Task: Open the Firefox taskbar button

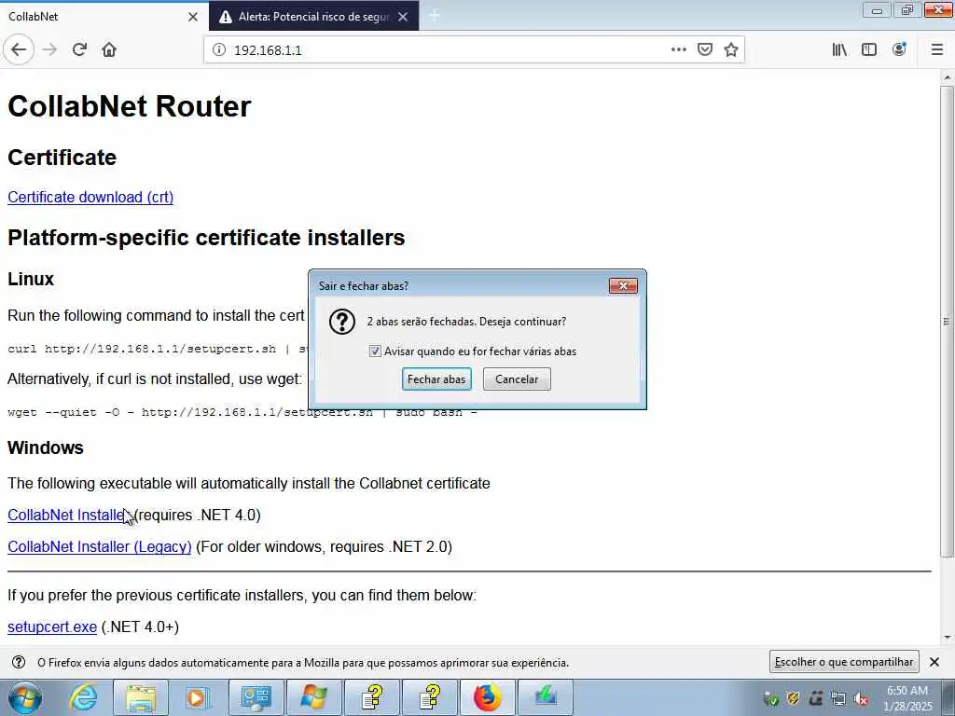Action: pyautogui.click(x=487, y=697)
